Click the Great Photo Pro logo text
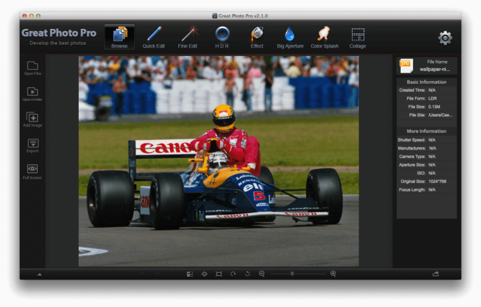Viewport: 481px width, 307px height. [x=59, y=33]
